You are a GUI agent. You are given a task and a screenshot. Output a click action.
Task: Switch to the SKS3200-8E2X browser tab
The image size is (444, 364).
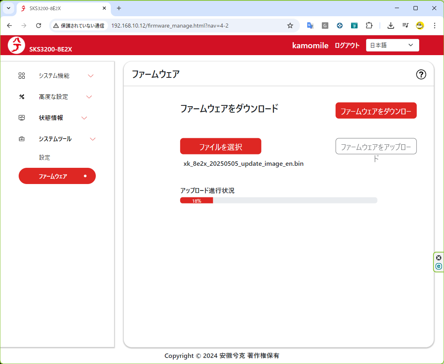pyautogui.click(x=64, y=8)
